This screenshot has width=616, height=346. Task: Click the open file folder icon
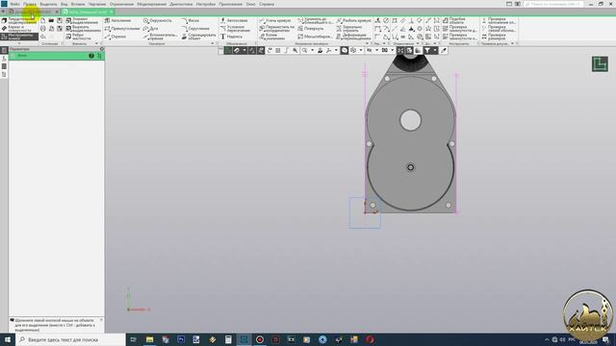point(51,20)
